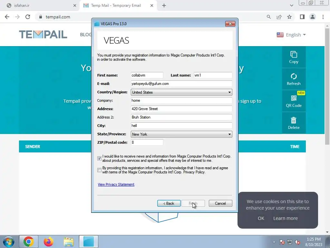Check the Privacy Policy acknowledgment checkbox
The height and width of the screenshot is (248, 330).
(99, 170)
